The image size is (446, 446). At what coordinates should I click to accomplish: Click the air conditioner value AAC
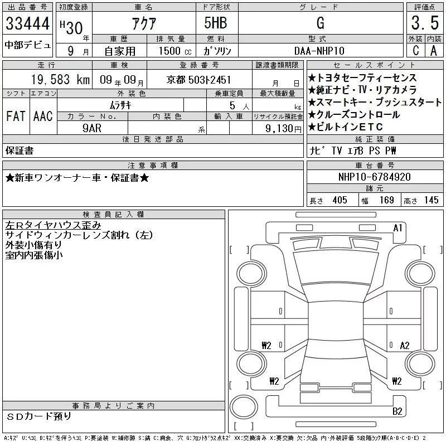click(x=43, y=116)
